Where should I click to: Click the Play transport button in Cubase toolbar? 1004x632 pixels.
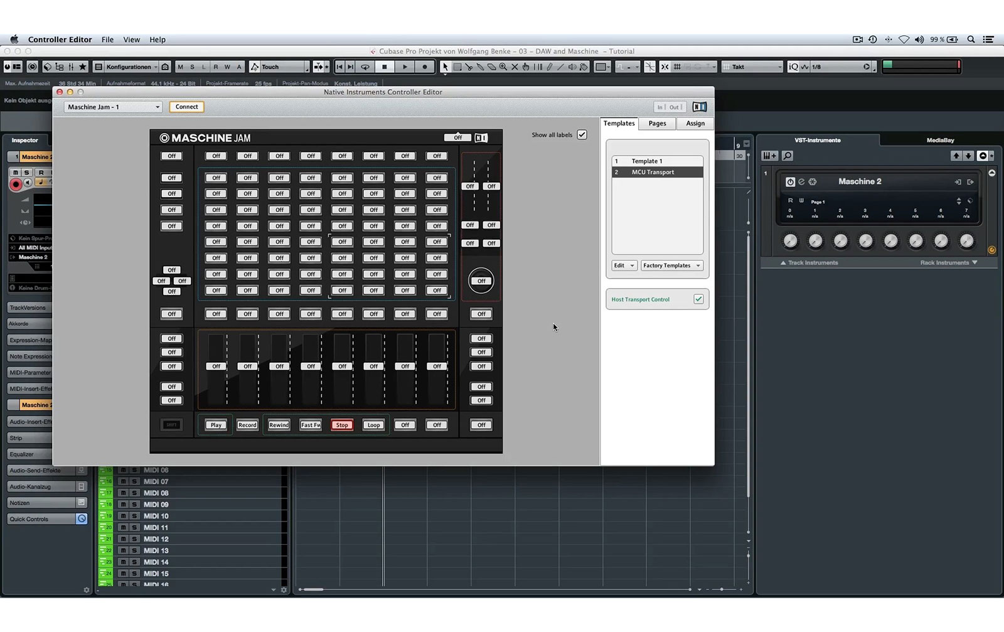405,67
